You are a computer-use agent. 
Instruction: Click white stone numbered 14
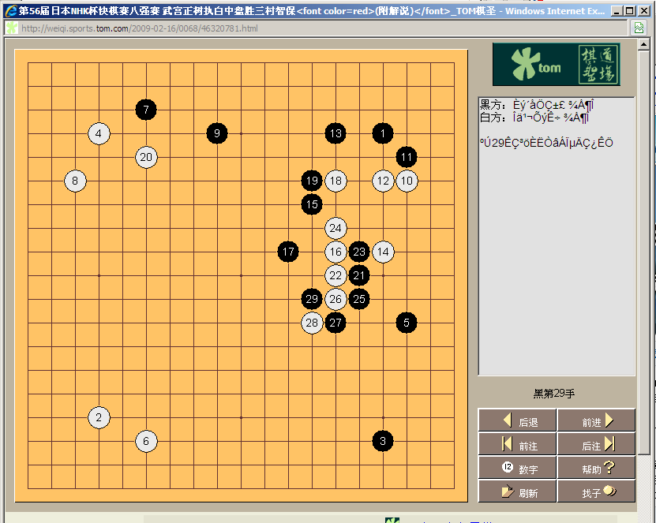click(x=383, y=252)
